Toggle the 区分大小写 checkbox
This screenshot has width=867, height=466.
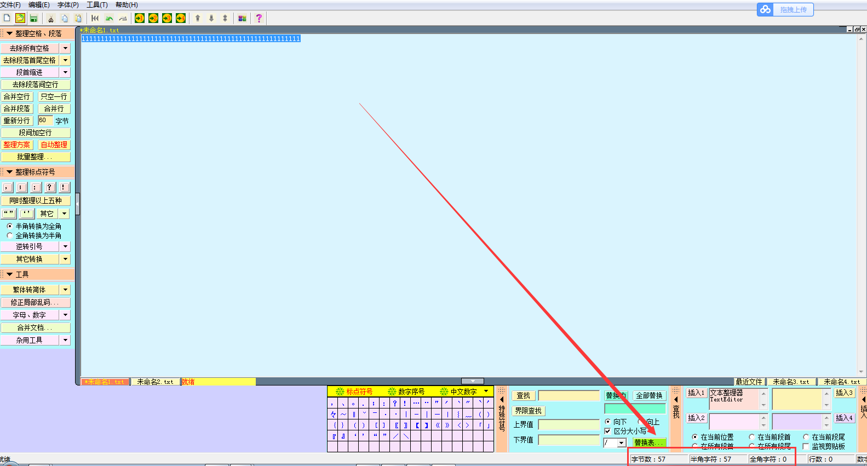click(x=607, y=431)
